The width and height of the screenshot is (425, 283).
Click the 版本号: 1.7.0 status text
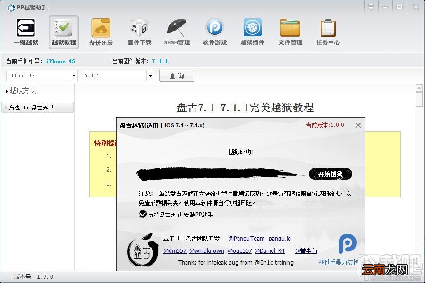(34, 277)
